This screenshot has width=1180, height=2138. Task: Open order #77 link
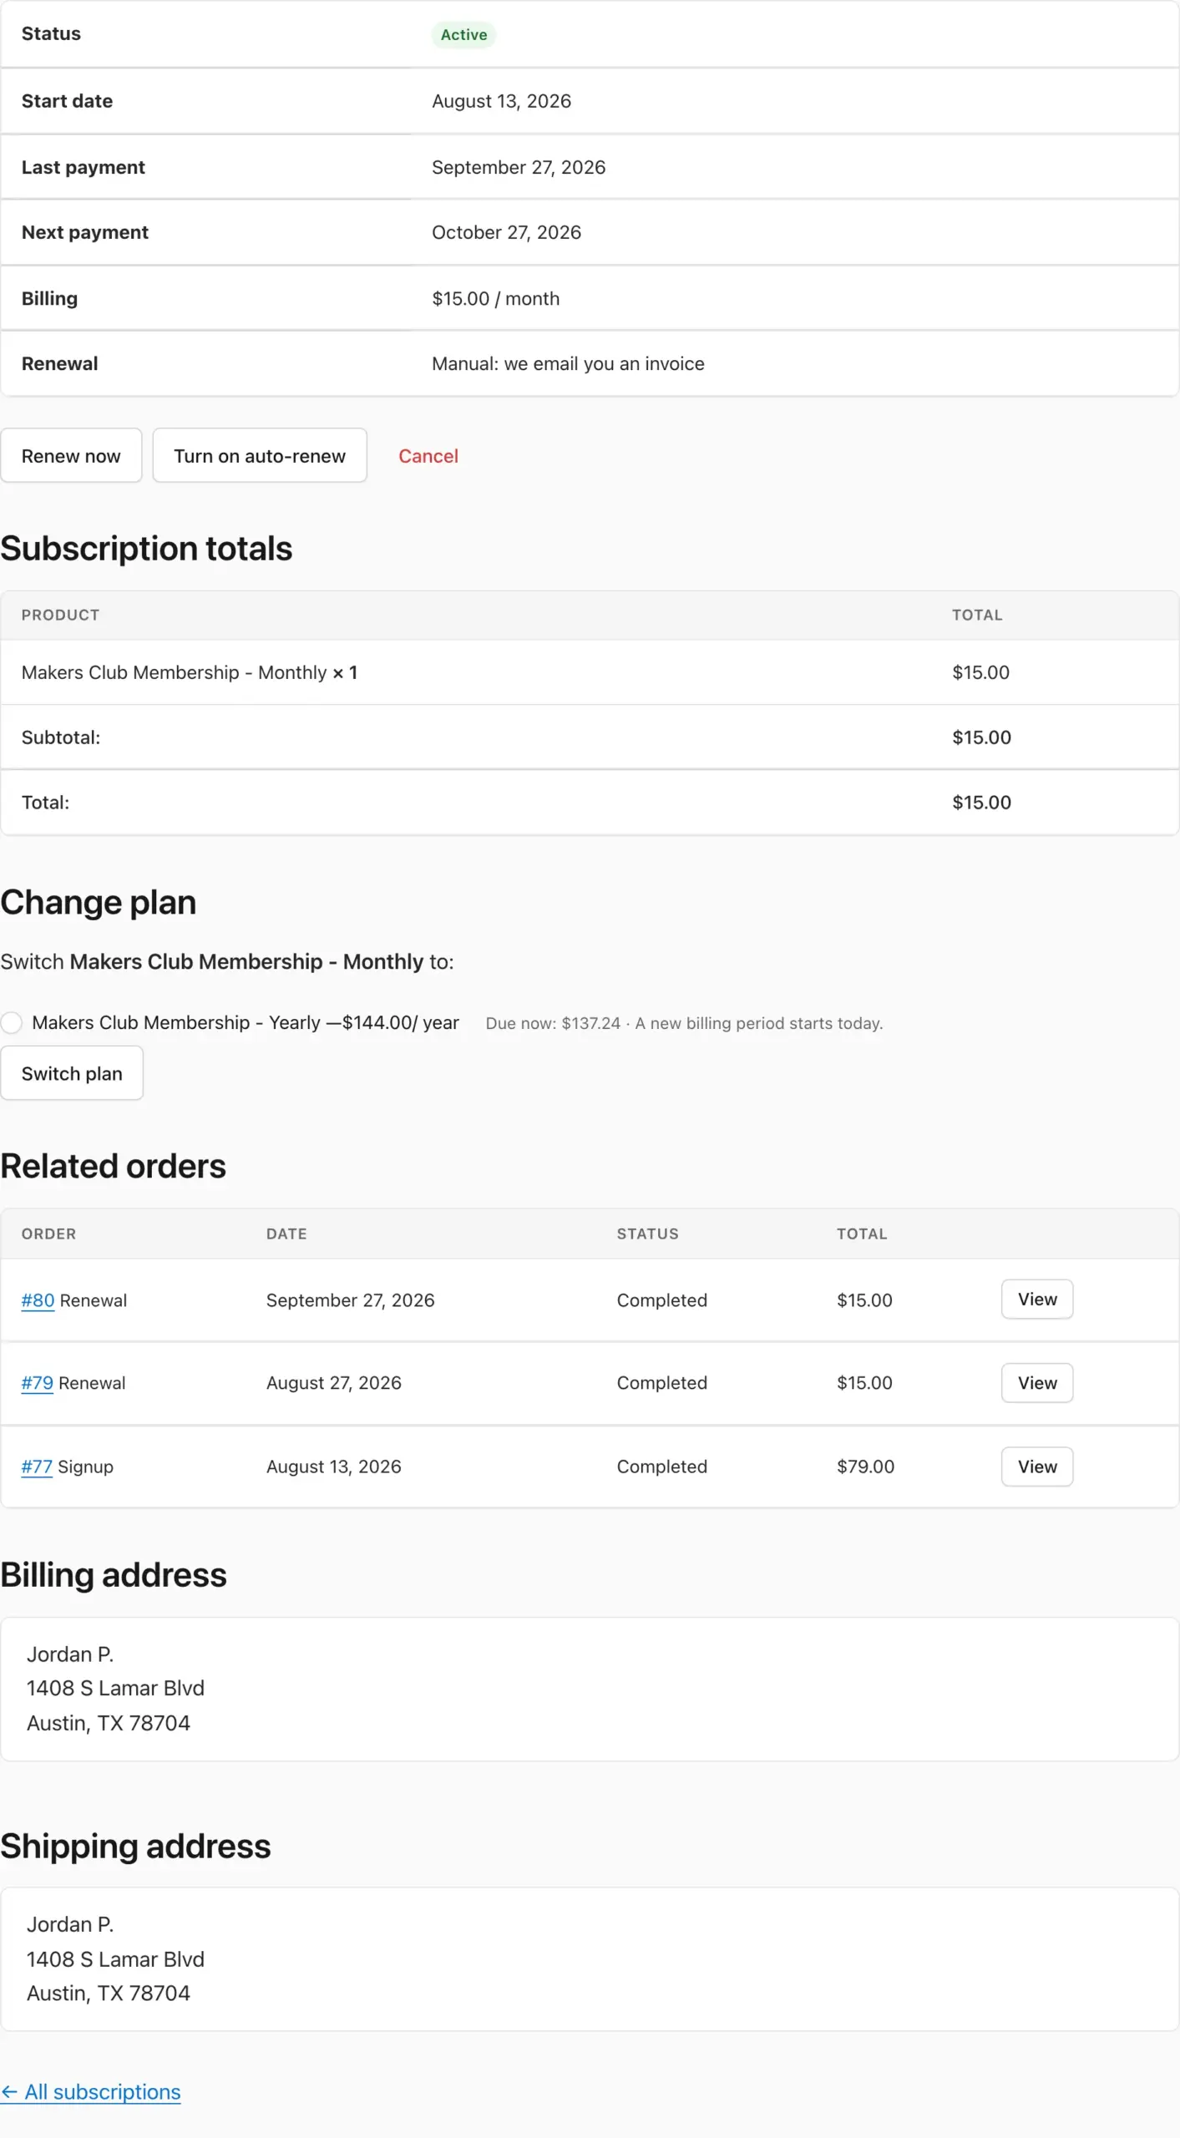(x=37, y=1467)
